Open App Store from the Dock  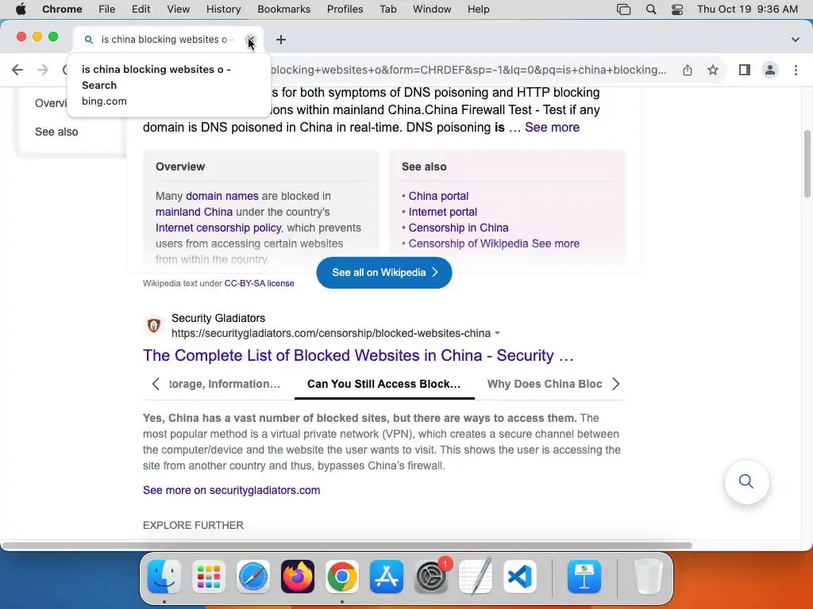tap(387, 577)
